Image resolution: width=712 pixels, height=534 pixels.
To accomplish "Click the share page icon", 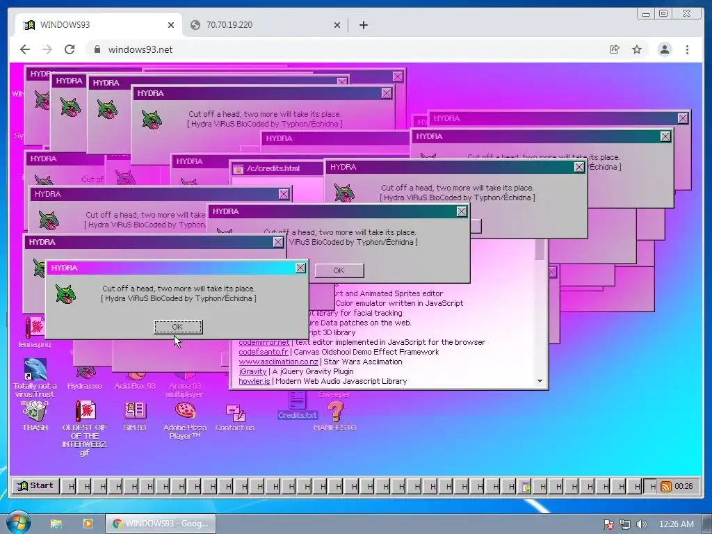I will tap(615, 49).
